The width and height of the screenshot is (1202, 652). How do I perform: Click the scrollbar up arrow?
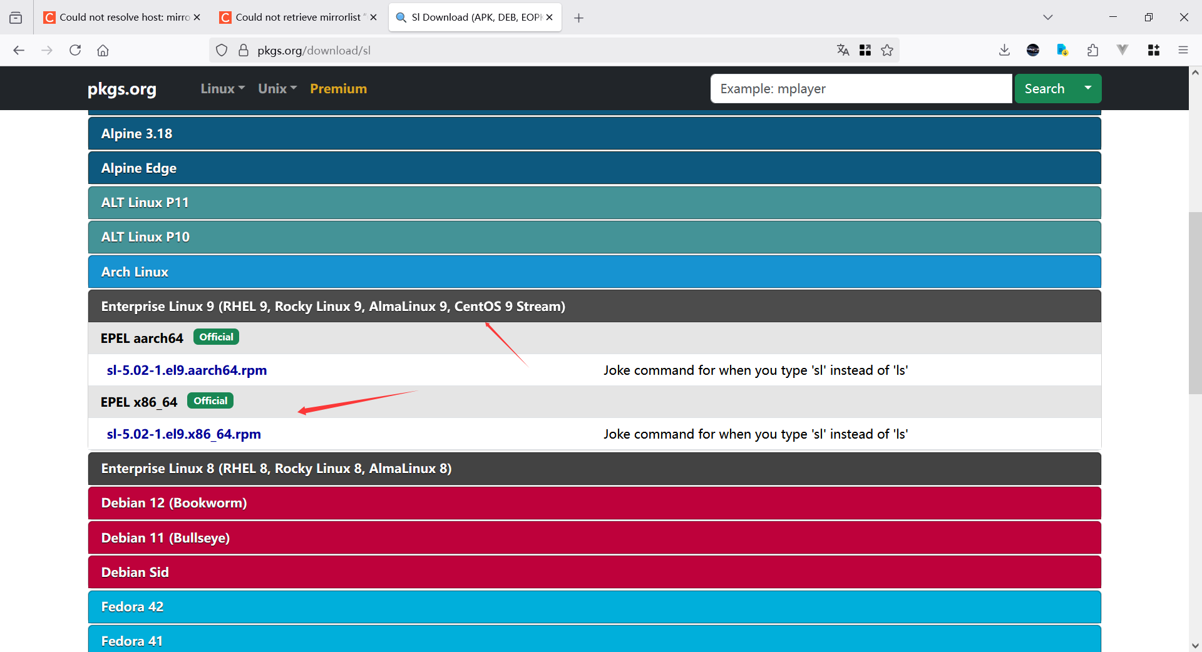pos(1195,73)
